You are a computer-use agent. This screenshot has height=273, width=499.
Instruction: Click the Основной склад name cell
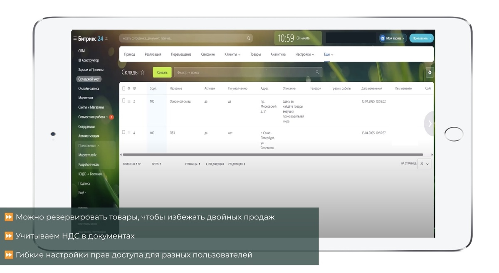(180, 101)
